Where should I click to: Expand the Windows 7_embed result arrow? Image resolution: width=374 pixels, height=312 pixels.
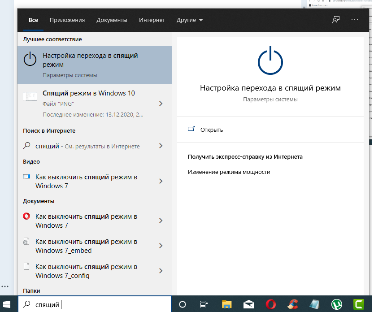161,246
